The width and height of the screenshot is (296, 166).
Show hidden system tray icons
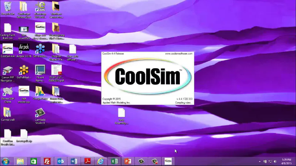pyautogui.click(x=260, y=162)
